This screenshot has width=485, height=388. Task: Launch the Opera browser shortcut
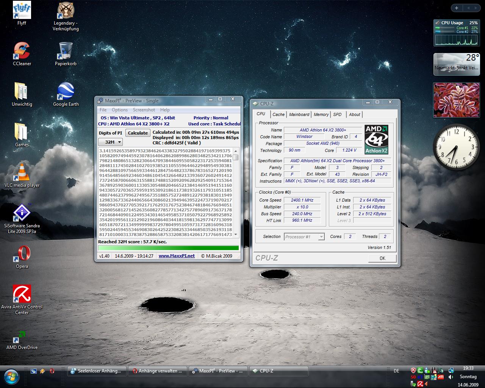point(22,257)
